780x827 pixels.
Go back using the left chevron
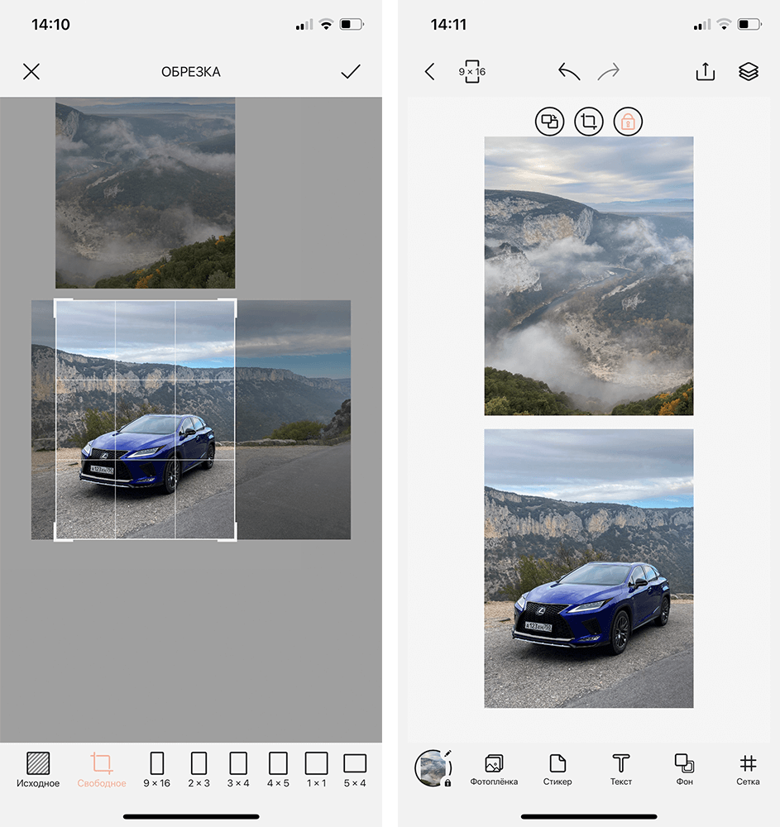pos(429,72)
